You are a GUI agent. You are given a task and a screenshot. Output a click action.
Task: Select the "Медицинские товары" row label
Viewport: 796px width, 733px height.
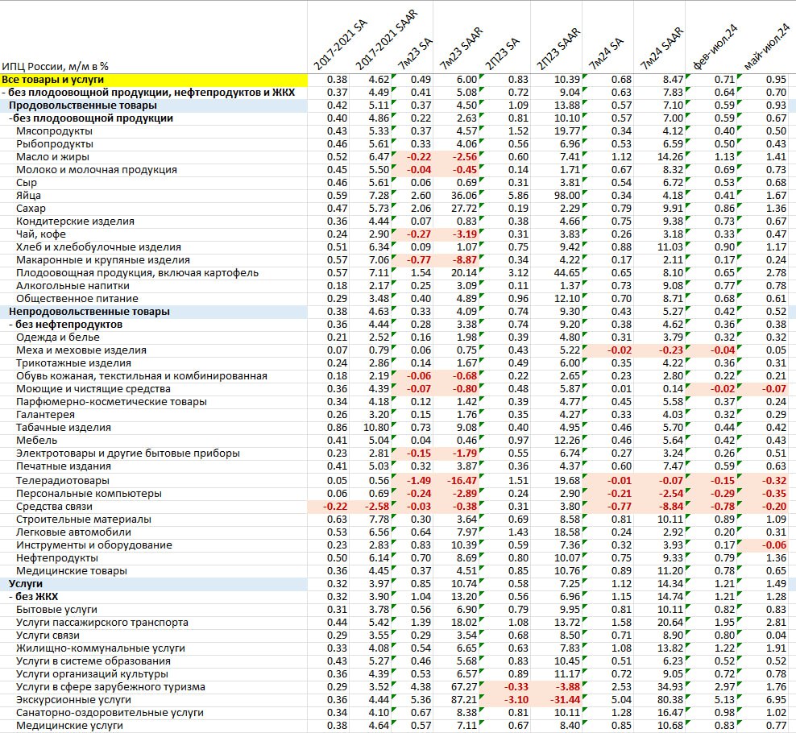[72, 571]
